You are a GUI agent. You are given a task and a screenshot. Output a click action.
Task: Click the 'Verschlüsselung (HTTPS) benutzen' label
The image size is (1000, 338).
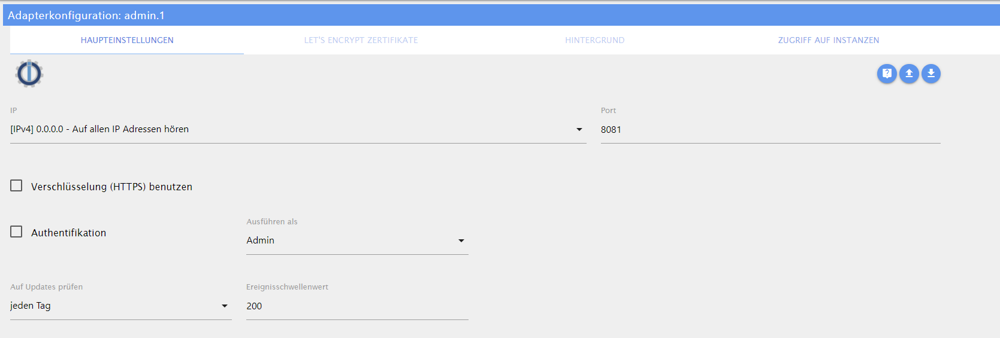tap(111, 187)
